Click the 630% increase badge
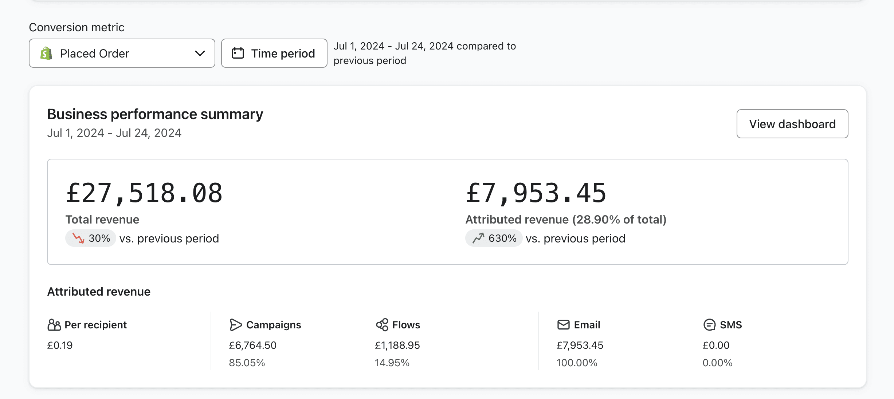This screenshot has width=894, height=399. click(x=494, y=238)
